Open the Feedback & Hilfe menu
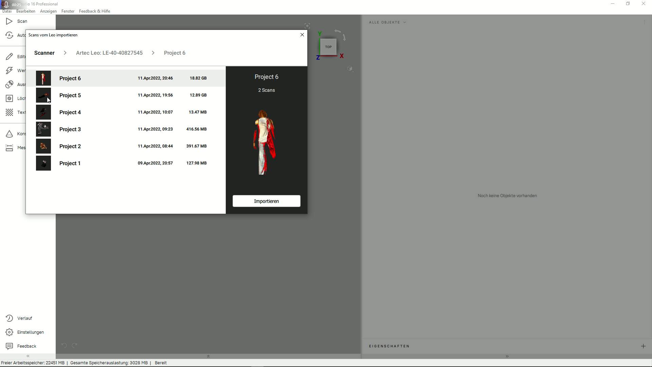The height and width of the screenshot is (367, 652). coord(94,11)
